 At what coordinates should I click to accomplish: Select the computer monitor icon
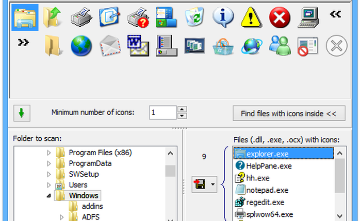308,17
